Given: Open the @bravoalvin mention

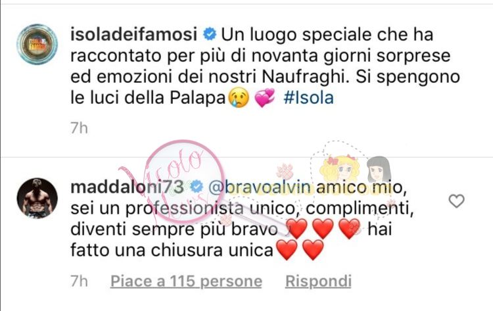Looking at the screenshot, I should pyautogui.click(x=260, y=187).
